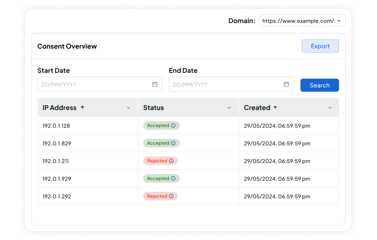Sort by Created using arrow icon
This screenshot has width=377, height=240.
coord(275,107)
